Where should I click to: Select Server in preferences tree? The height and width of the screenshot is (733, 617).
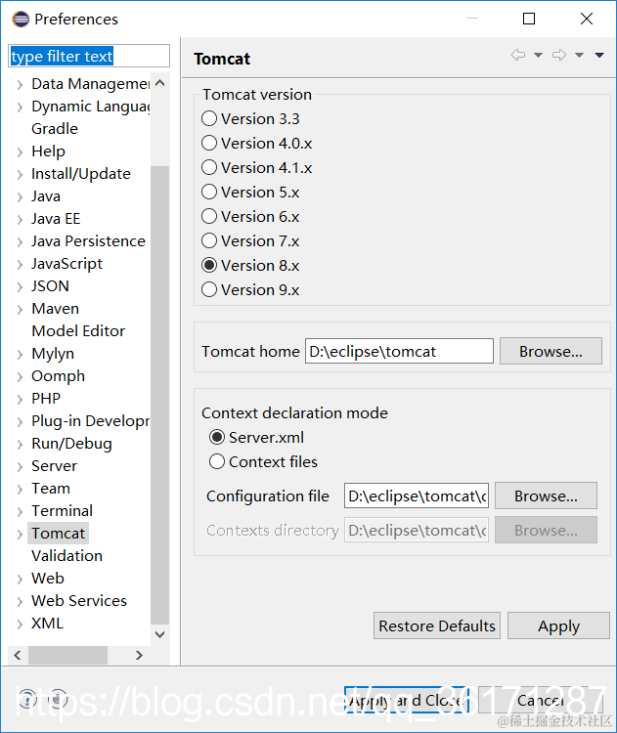point(54,465)
